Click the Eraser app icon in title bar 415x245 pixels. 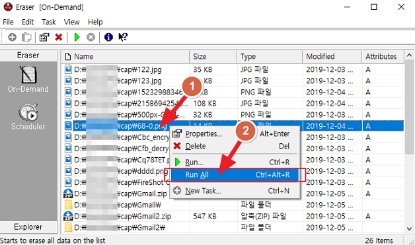8,7
